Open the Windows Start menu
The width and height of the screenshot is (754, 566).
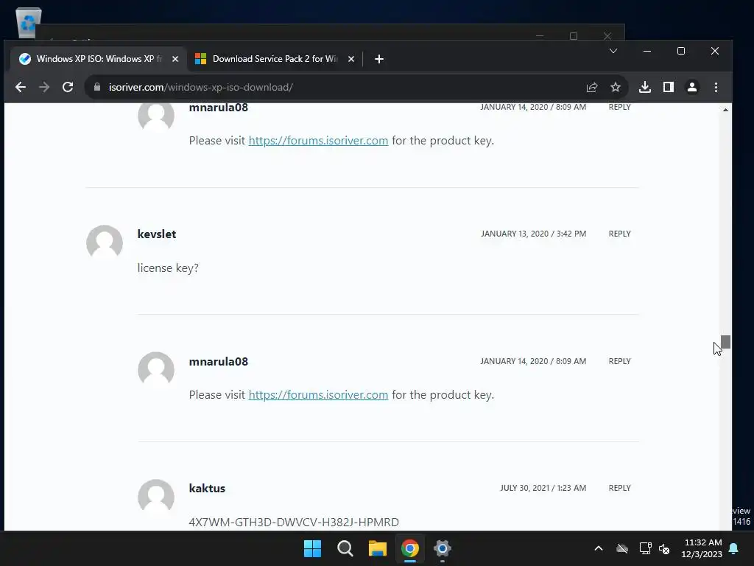tap(312, 548)
